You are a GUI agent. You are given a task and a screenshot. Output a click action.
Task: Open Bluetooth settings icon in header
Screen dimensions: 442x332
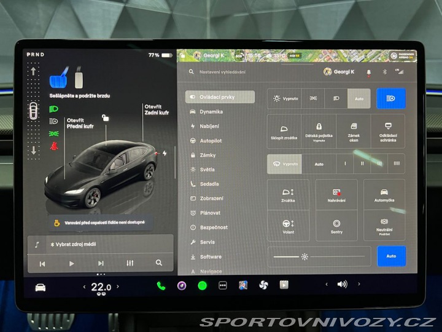pos(384,72)
